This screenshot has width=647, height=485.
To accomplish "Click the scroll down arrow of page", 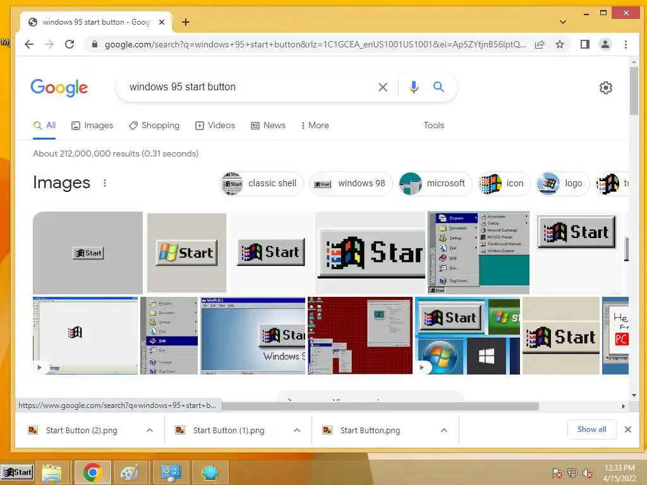I will [634, 395].
